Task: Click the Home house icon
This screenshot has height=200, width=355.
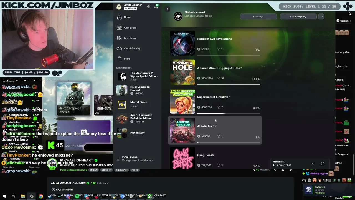Action: [x=119, y=17]
